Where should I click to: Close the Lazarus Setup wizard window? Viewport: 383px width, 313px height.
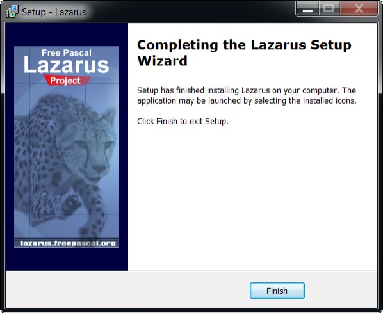click(359, 9)
